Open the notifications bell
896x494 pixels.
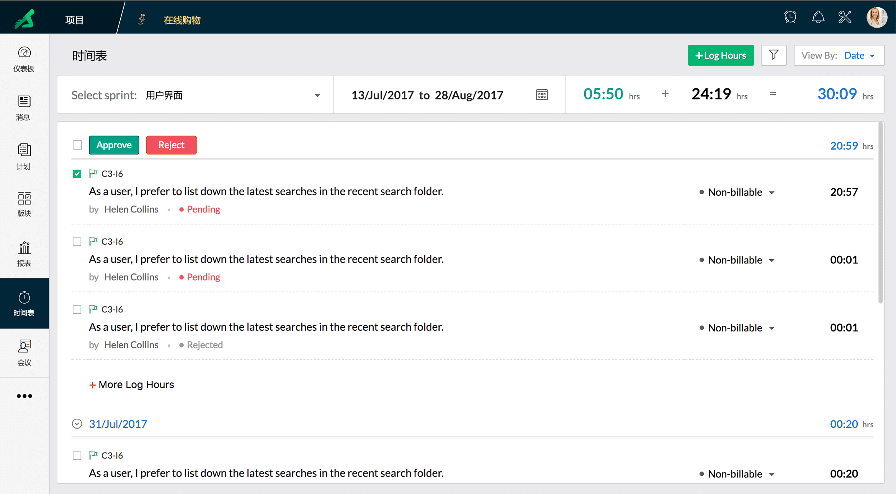(x=818, y=17)
